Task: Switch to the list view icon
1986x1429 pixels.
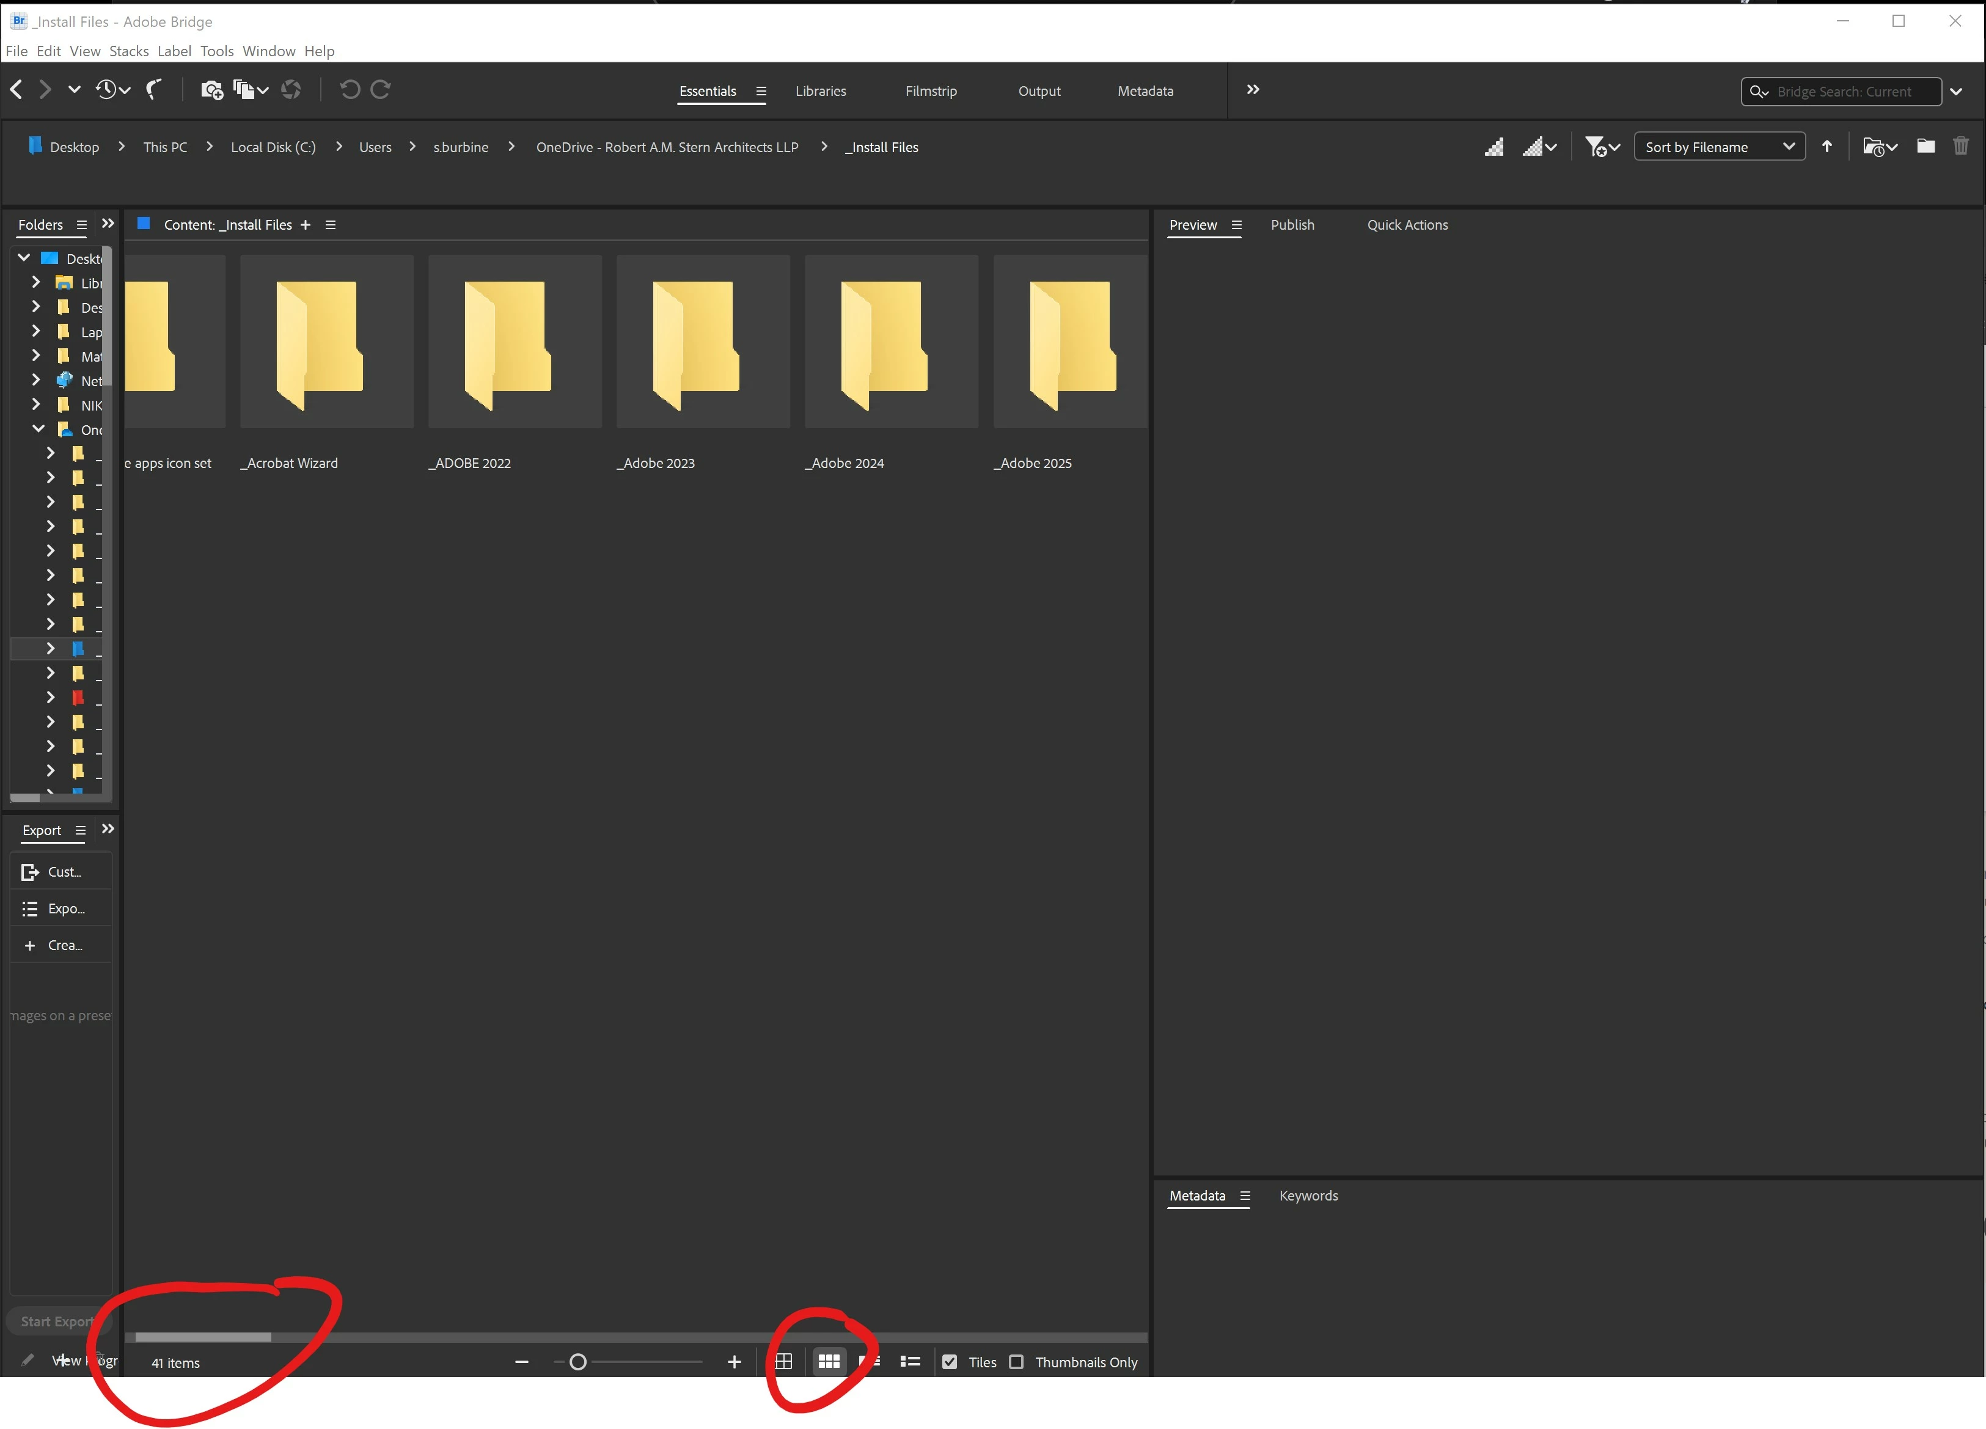Action: tap(911, 1362)
